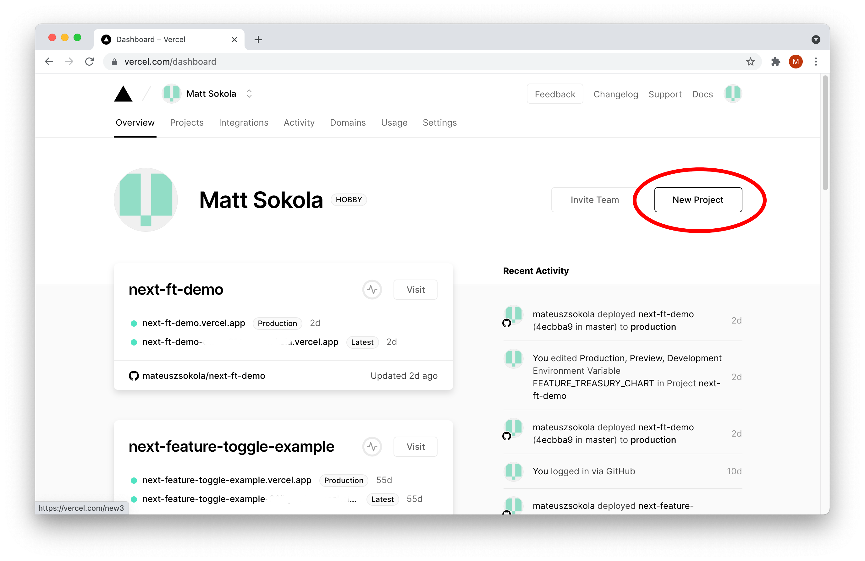The width and height of the screenshot is (865, 561).
Task: Open latest next-feature-toggle-example deployment link
Action: coord(249,499)
